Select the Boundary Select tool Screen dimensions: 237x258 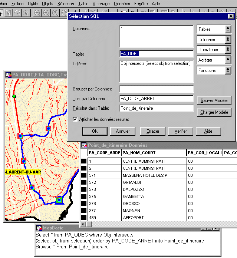(26, 13)
